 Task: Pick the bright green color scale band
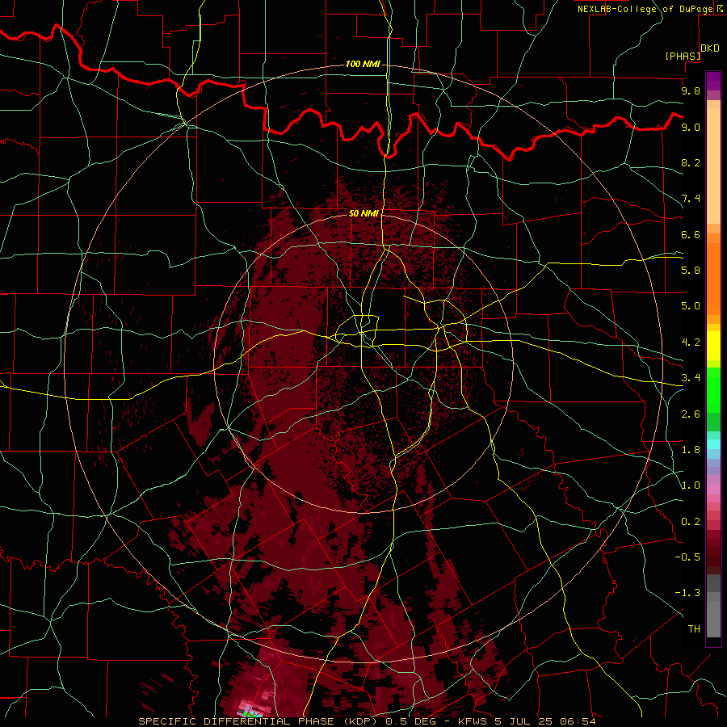point(713,389)
